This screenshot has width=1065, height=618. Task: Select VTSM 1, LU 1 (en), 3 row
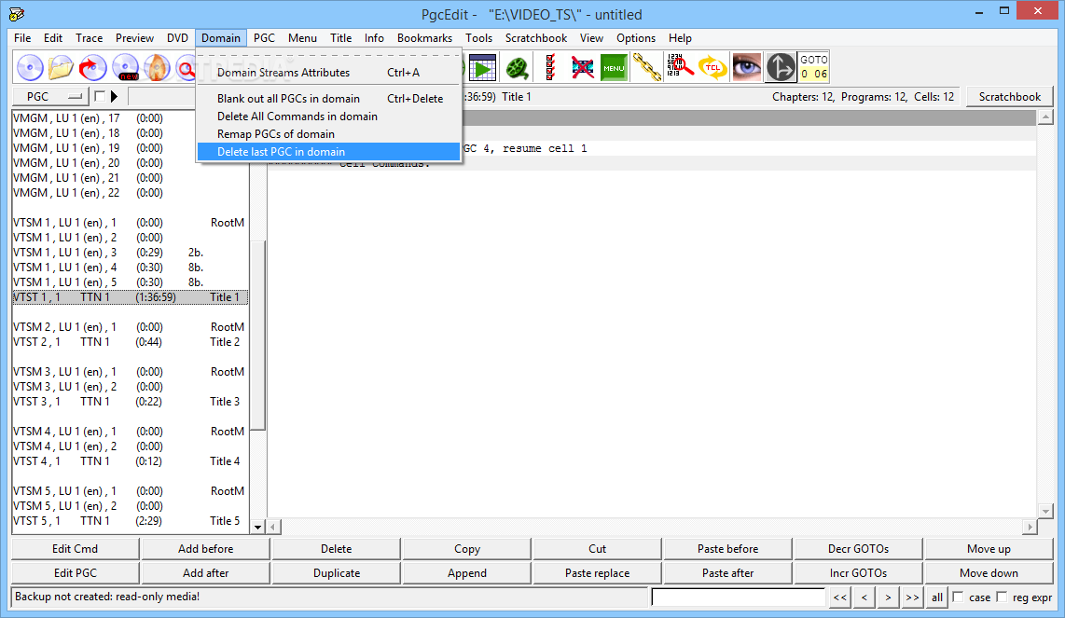130,253
